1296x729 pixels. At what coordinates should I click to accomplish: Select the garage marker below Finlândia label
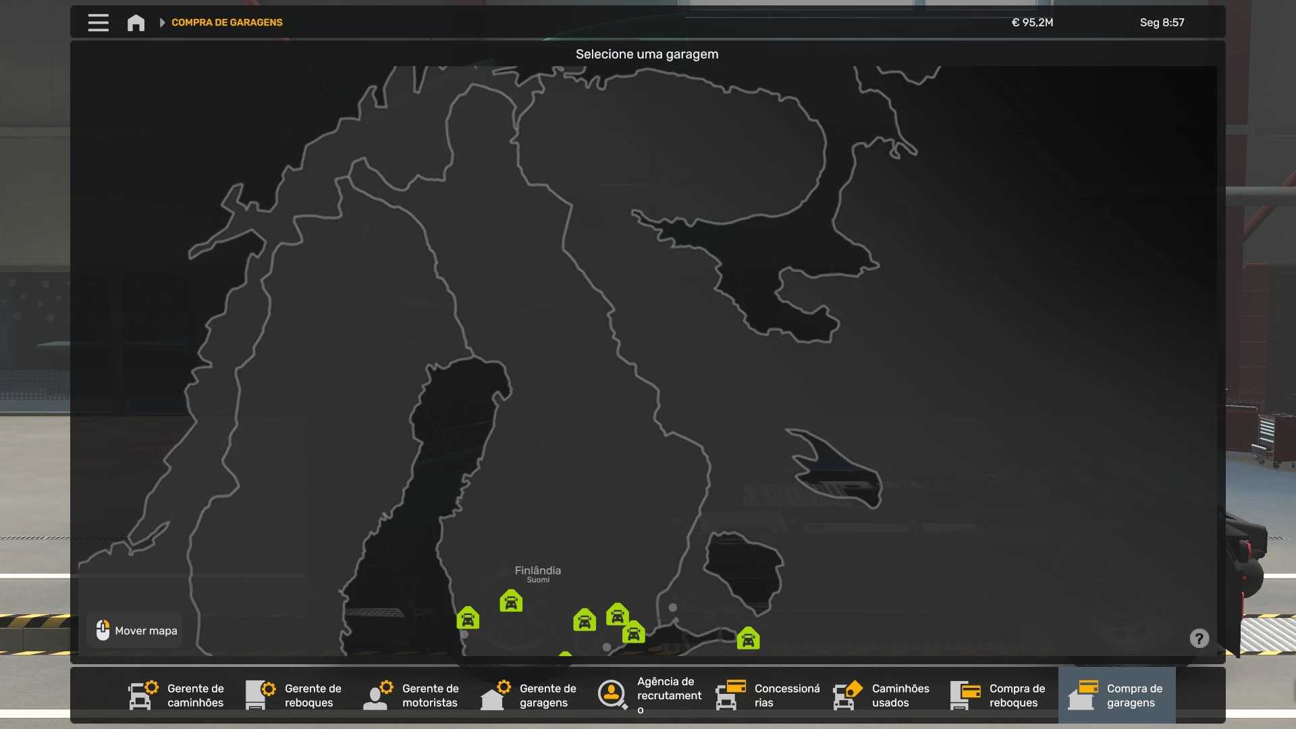pyautogui.click(x=511, y=601)
